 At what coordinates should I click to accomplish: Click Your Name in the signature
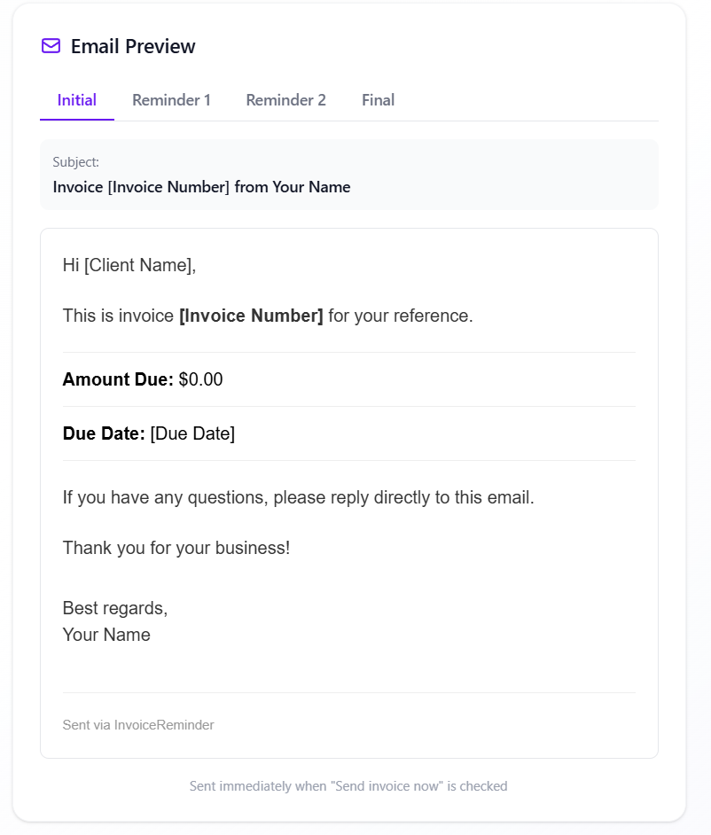[106, 635]
